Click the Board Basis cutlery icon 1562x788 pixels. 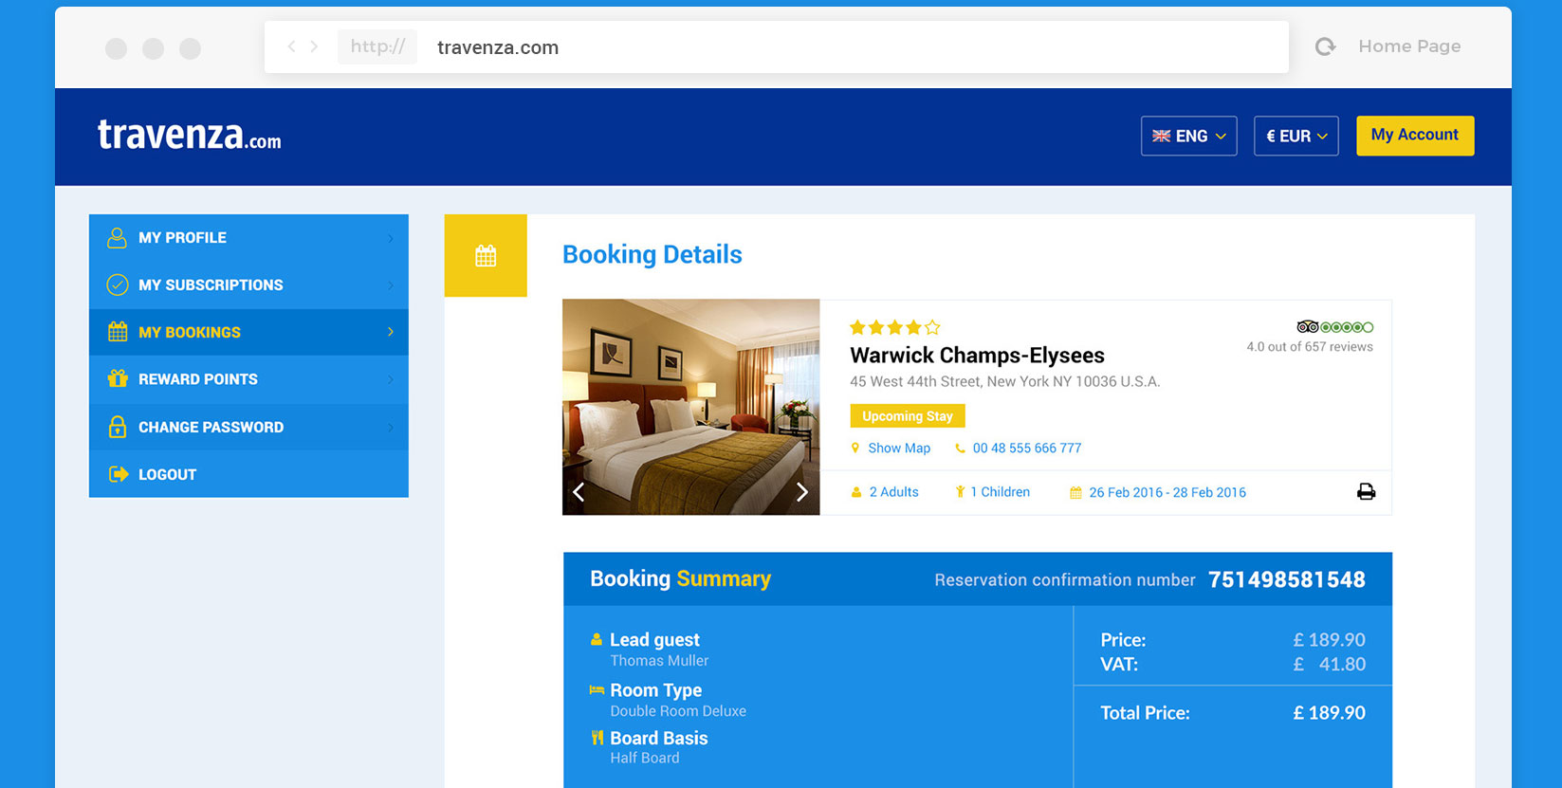point(597,737)
